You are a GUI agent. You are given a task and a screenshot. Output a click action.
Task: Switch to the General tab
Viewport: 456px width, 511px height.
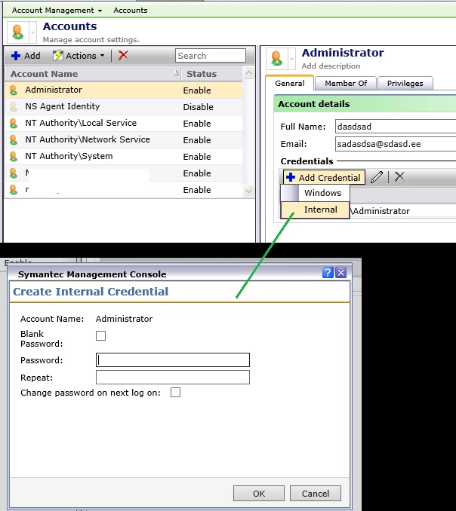pyautogui.click(x=289, y=83)
